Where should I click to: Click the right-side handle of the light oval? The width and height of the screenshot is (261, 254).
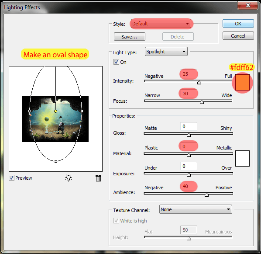[82, 111]
